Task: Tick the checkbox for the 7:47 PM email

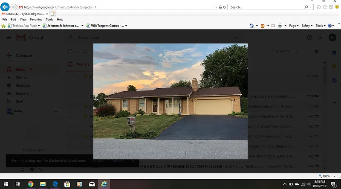Action: pyautogui.click(x=70, y=96)
